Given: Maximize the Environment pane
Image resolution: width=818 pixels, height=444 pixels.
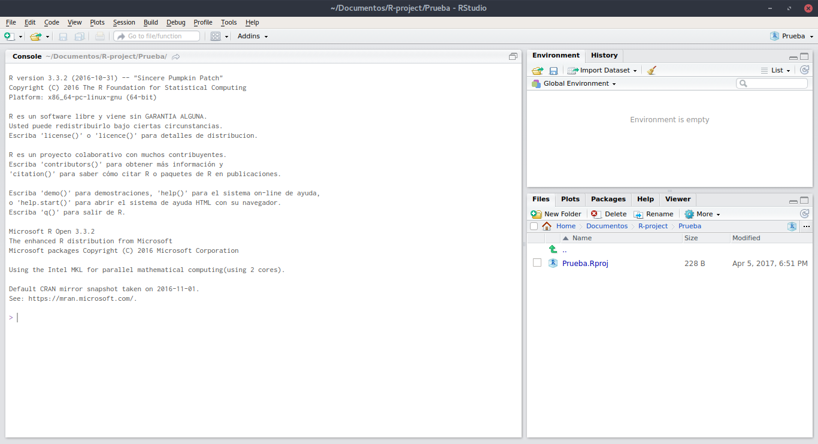Looking at the screenshot, I should coord(804,57).
